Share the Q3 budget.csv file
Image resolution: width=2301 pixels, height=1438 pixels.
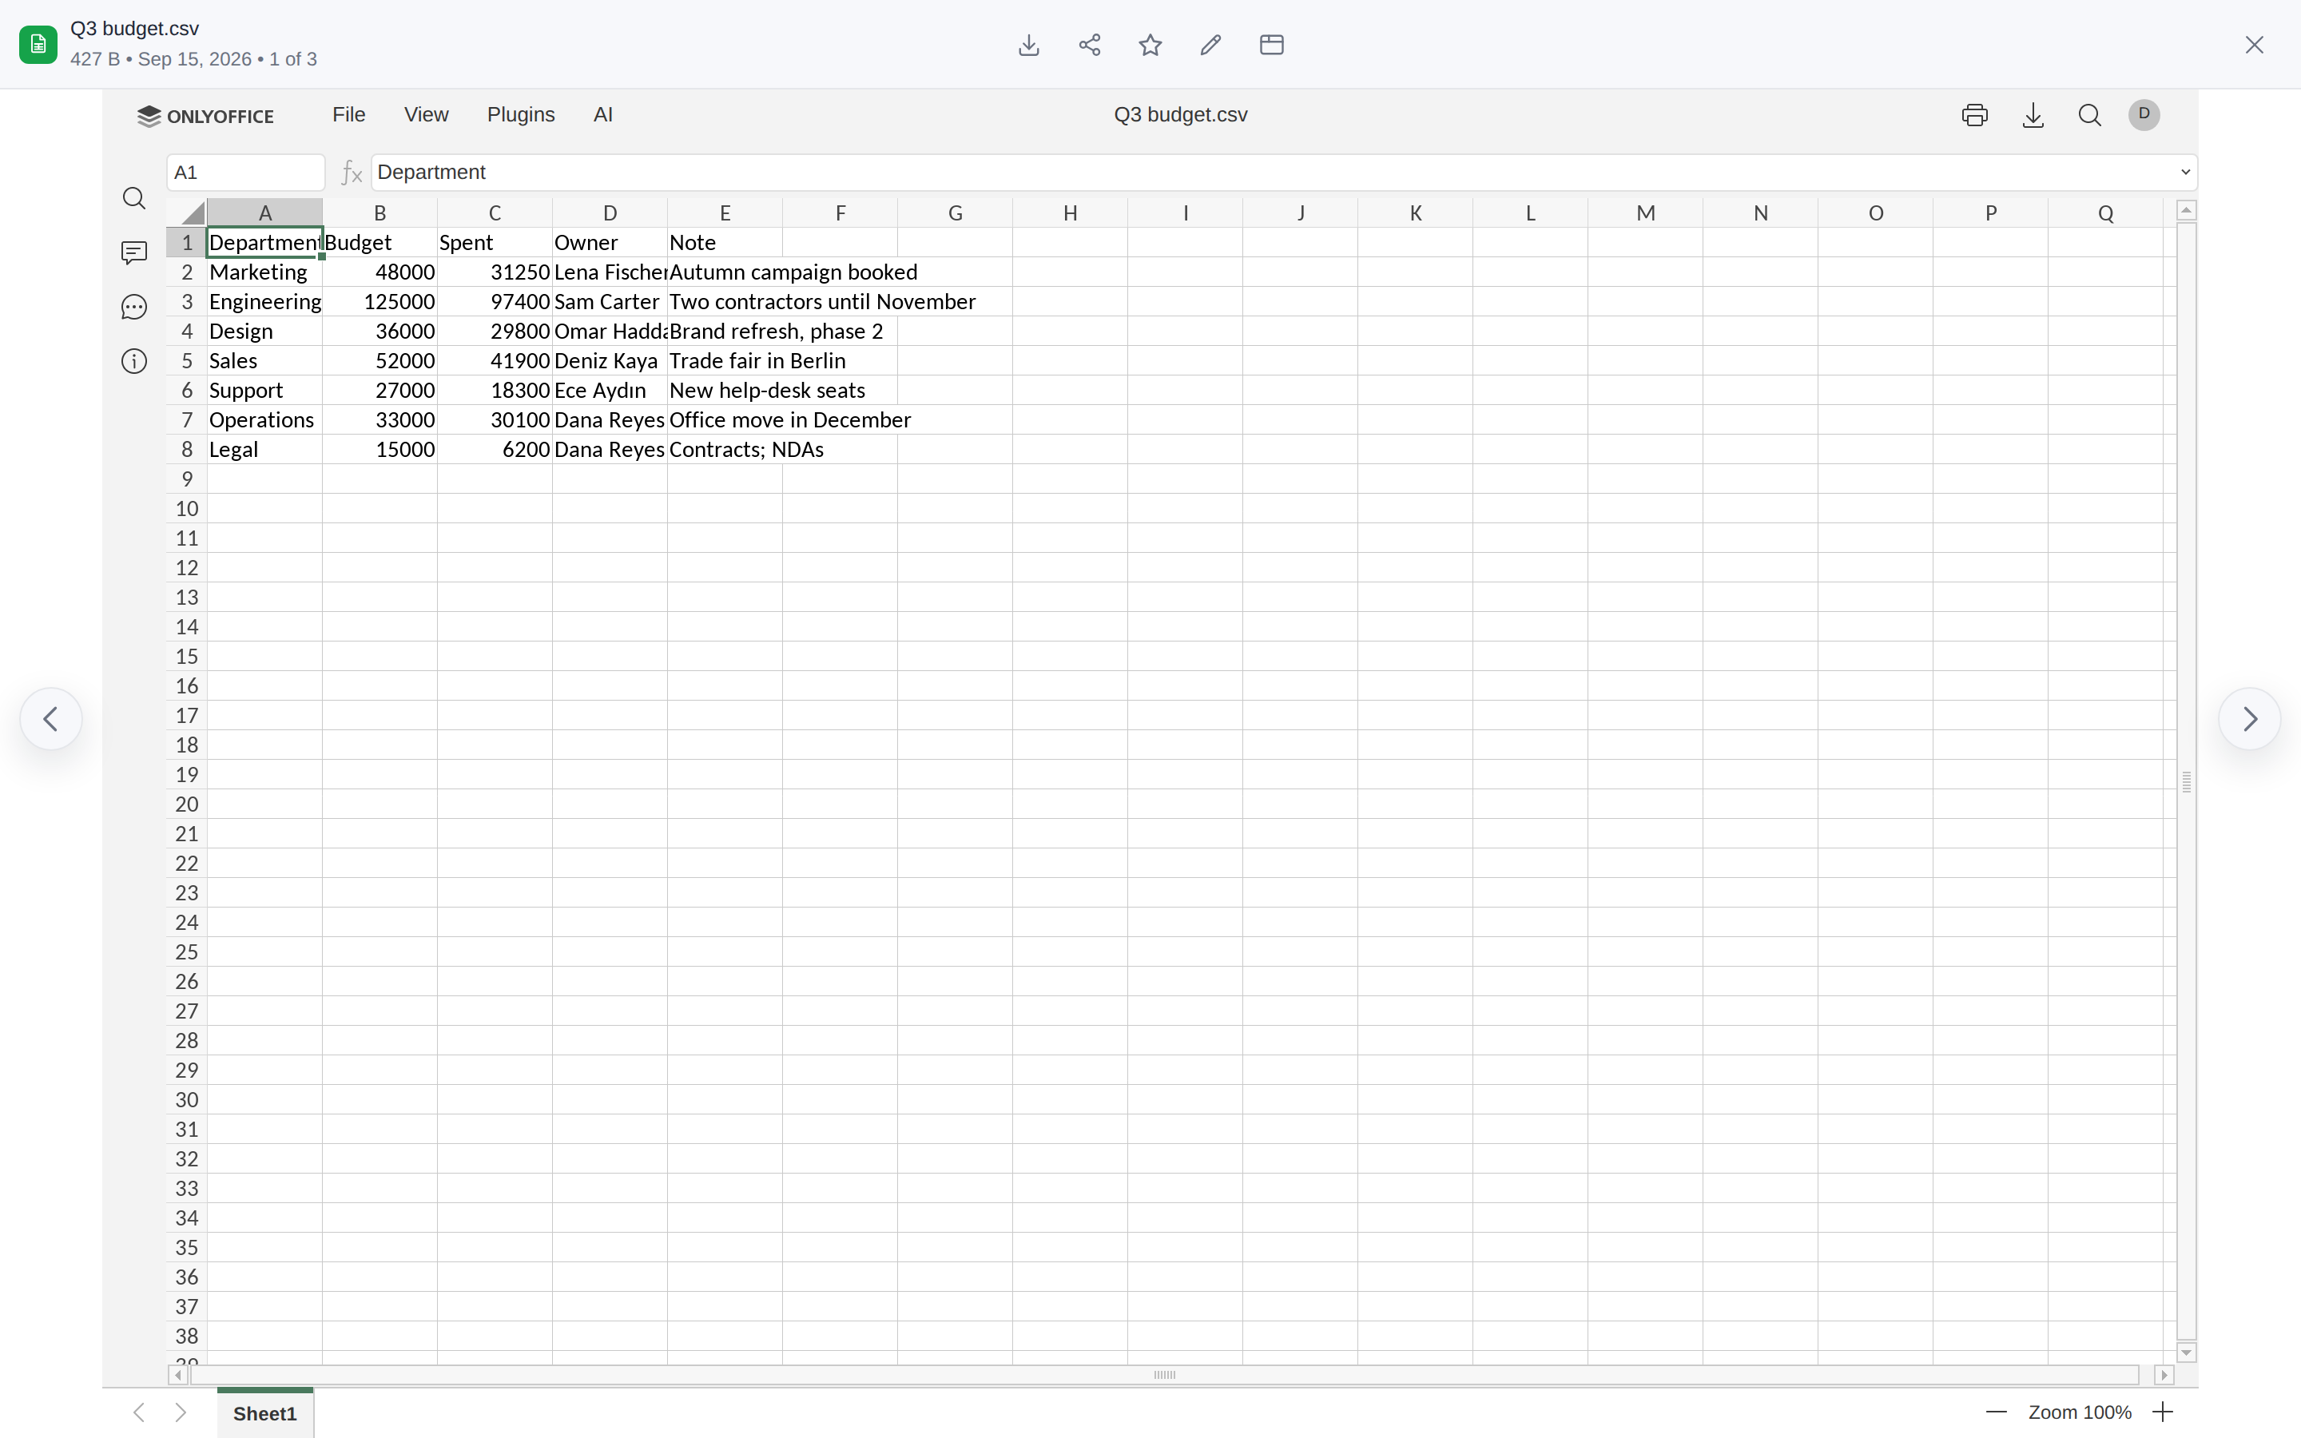point(1090,45)
